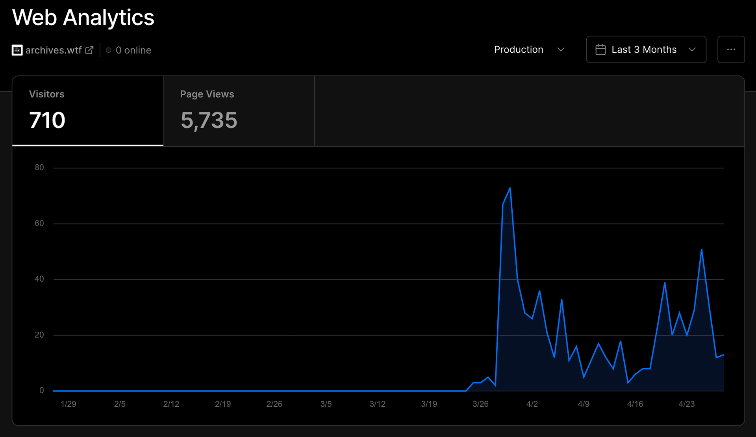Image resolution: width=756 pixels, height=437 pixels.
Task: Click the Last 3 Months date button
Action: pos(644,50)
